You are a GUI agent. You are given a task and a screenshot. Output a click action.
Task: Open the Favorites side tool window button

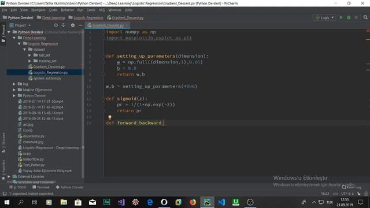tap(3, 169)
